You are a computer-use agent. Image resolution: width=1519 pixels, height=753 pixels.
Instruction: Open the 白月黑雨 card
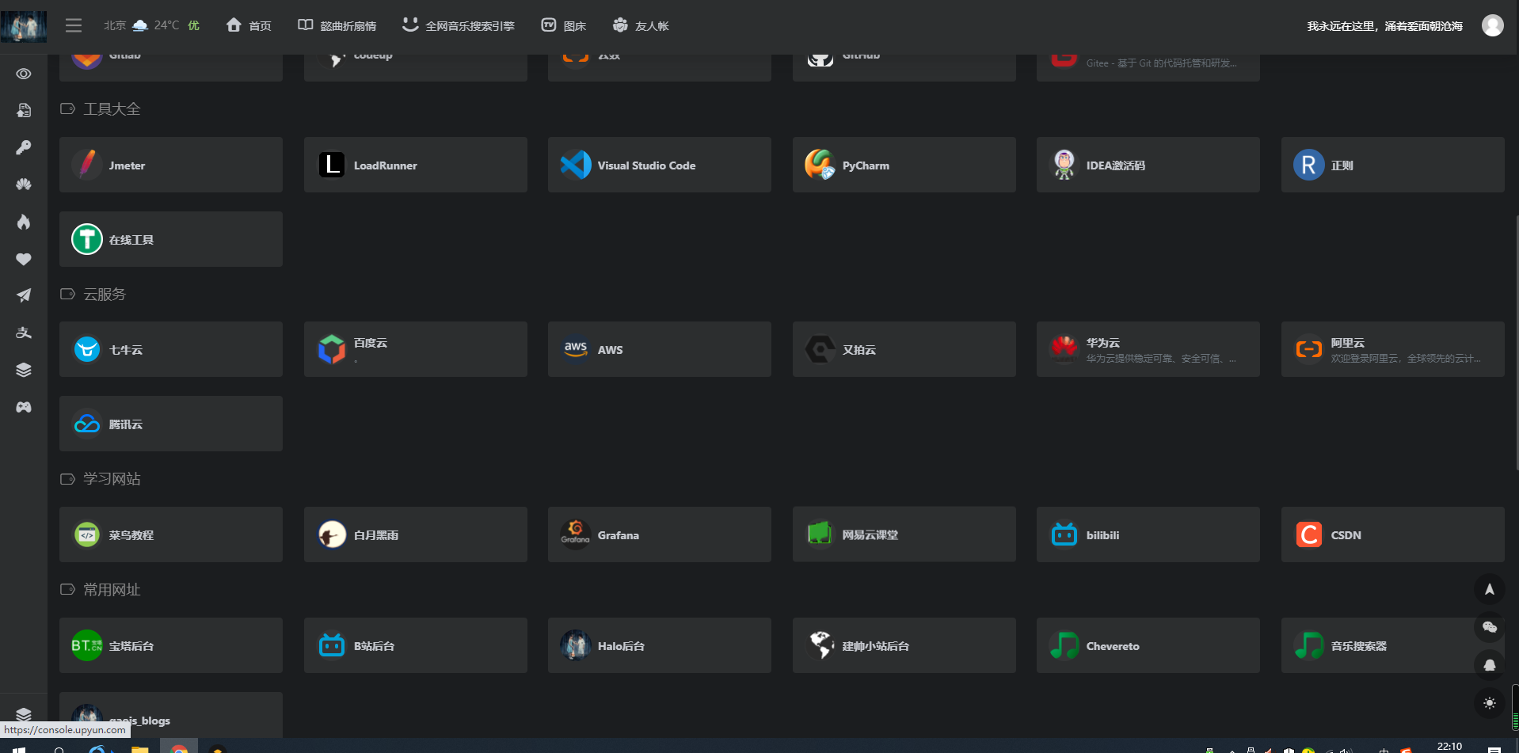coord(416,534)
